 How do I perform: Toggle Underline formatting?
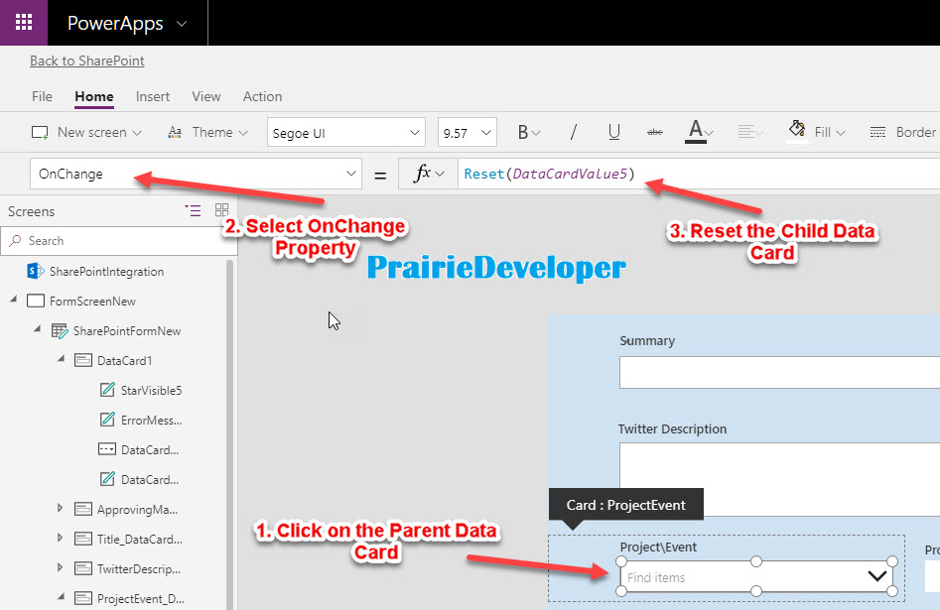tap(613, 133)
